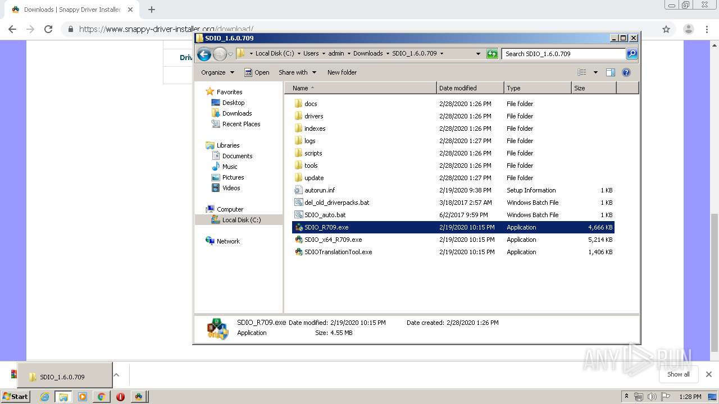Click the Opera taskbar icon
Image resolution: width=719 pixels, height=404 pixels.
click(120, 397)
